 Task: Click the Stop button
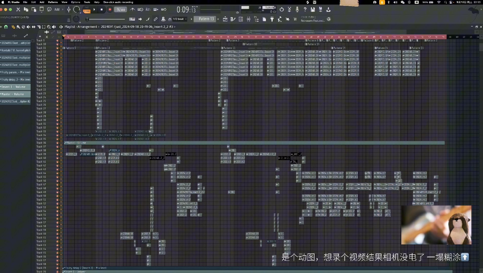tap(102, 10)
